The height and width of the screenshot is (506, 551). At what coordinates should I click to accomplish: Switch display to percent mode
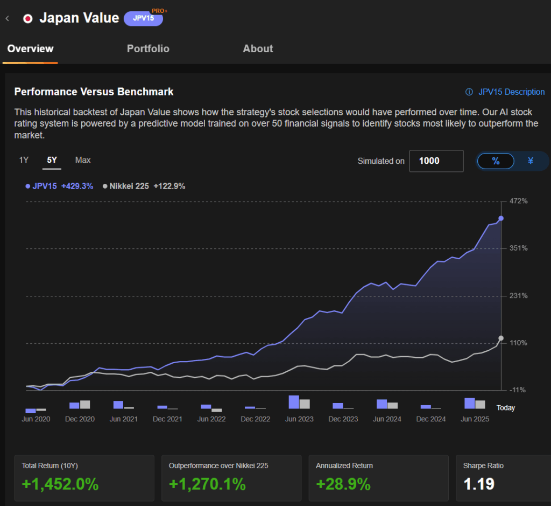(x=496, y=161)
